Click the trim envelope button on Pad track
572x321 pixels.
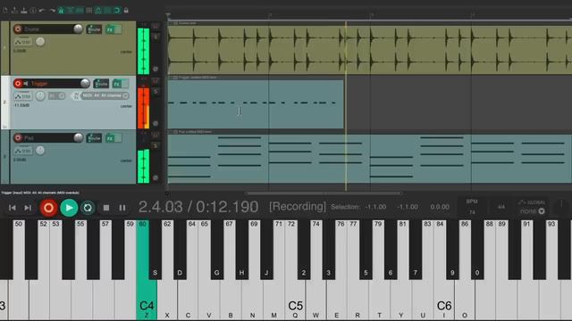[23, 151]
